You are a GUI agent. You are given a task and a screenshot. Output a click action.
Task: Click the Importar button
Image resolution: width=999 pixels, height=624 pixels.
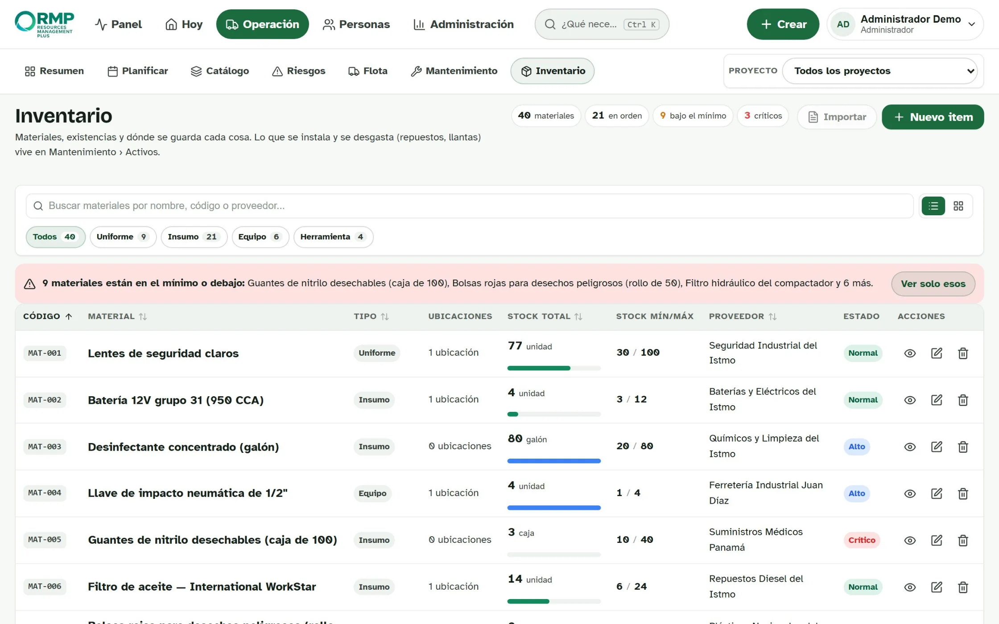tap(837, 117)
